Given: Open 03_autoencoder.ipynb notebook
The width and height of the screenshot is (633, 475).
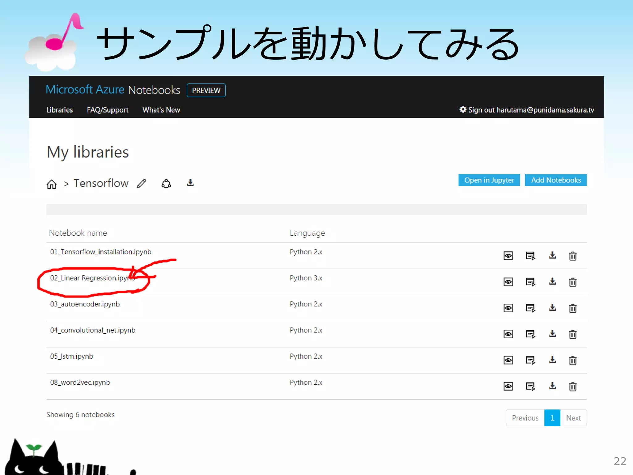Looking at the screenshot, I should pyautogui.click(x=85, y=304).
